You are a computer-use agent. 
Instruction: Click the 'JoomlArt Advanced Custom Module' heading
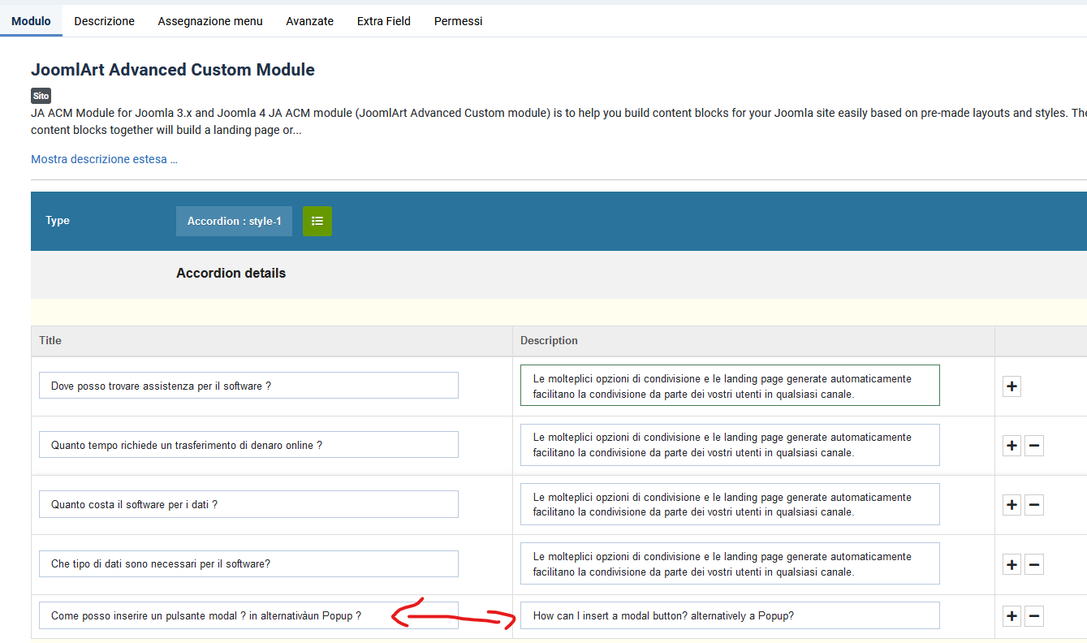pyautogui.click(x=173, y=70)
